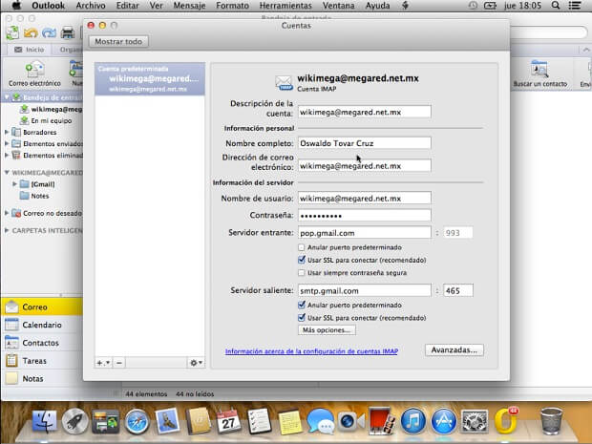Launch iTunes from the Dock

point(412,421)
